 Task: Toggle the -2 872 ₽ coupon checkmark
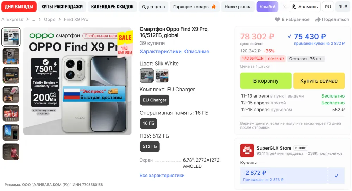[336, 176]
